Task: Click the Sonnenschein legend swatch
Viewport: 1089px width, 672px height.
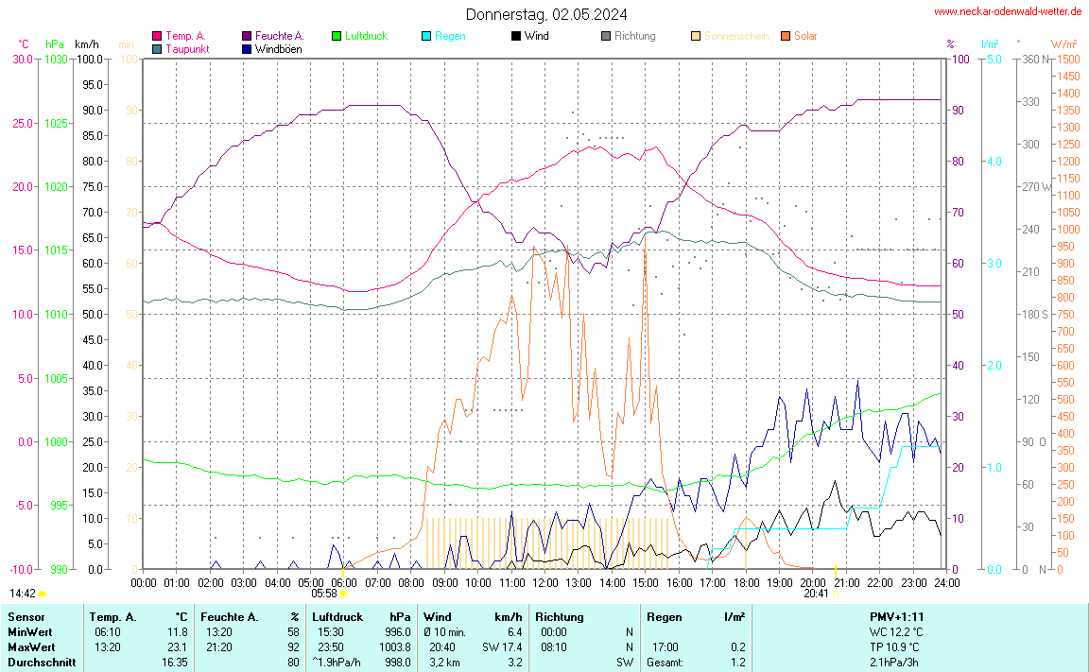Action: click(696, 36)
